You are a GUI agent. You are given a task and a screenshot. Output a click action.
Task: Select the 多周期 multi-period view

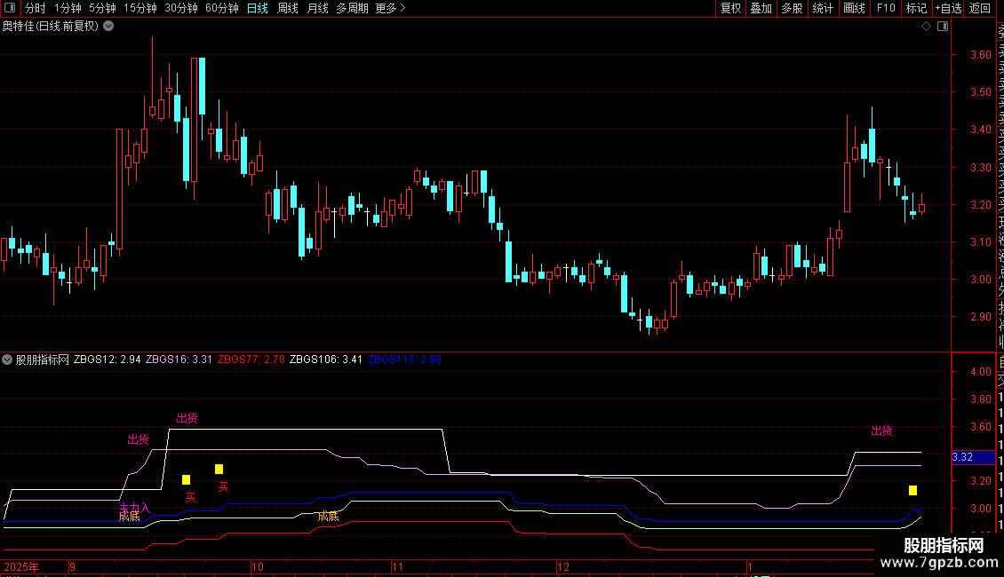coord(352,8)
